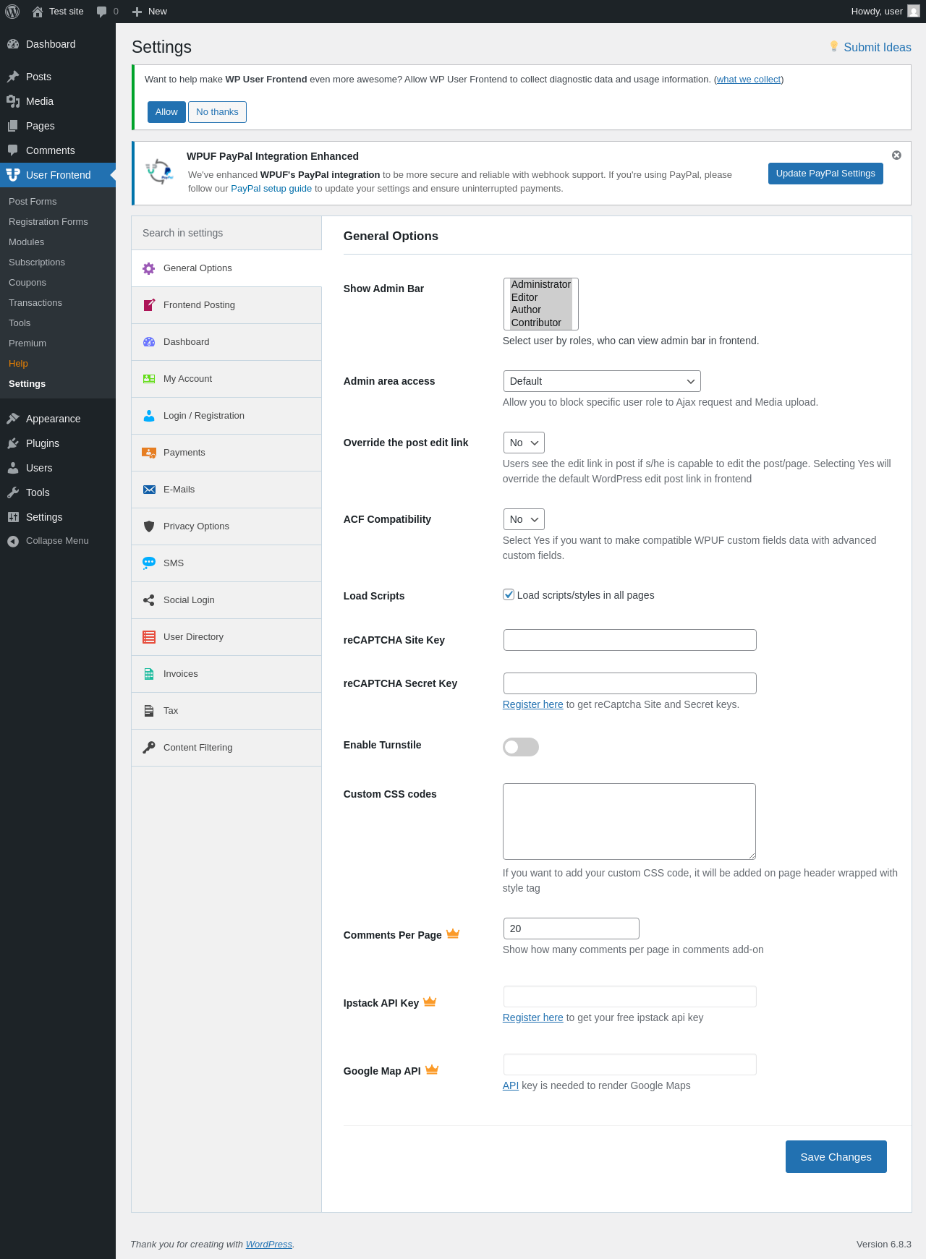Click the SMS chat bubble icon
The height and width of the screenshot is (1259, 926).
pyautogui.click(x=149, y=563)
